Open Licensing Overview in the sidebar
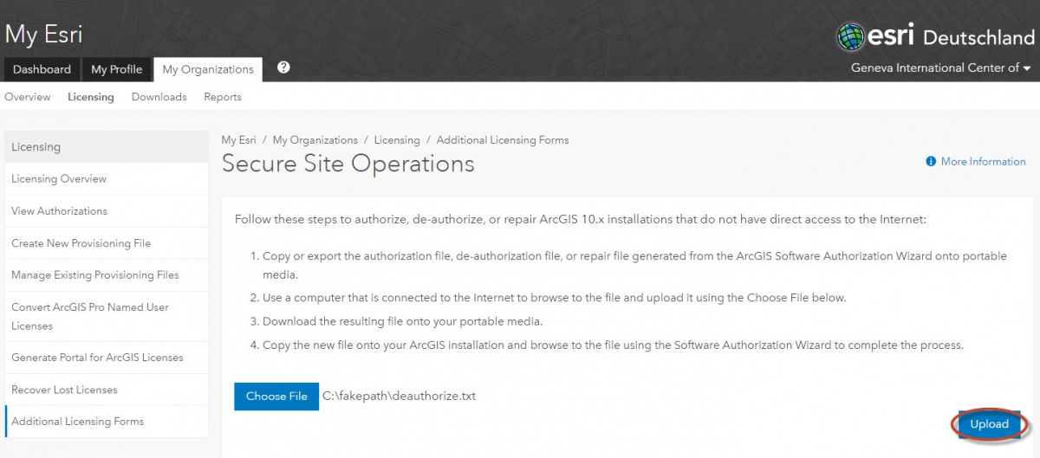Screen dimensions: 1040x458 coord(59,179)
